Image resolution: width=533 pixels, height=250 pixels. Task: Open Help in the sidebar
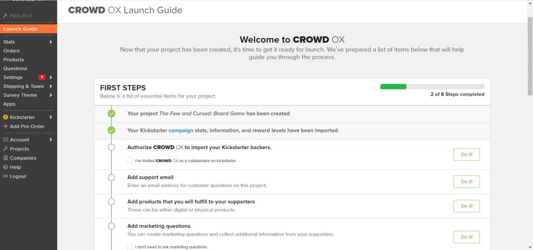pos(15,167)
